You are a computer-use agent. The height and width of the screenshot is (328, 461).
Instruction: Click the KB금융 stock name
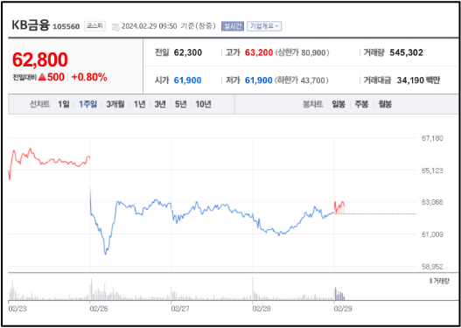[31, 25]
